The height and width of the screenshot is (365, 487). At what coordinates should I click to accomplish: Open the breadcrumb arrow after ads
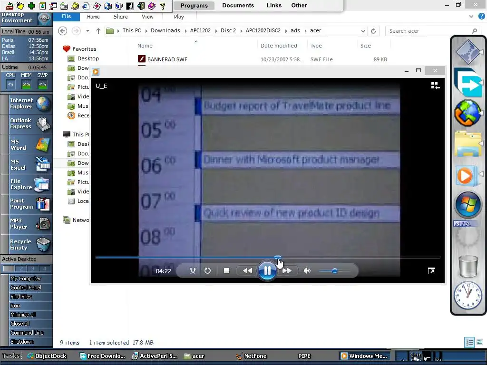tap(305, 31)
